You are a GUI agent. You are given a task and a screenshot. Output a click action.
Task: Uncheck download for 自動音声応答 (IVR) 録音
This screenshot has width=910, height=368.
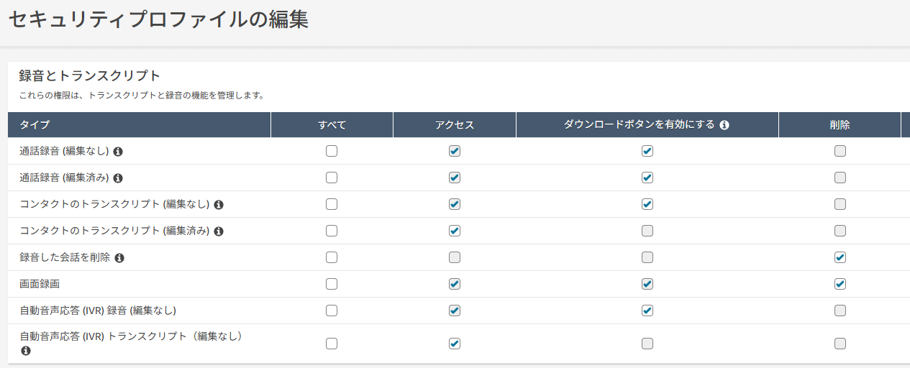click(647, 310)
